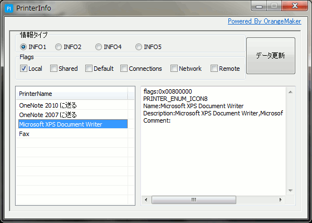Uncheck the Local flag checkbox

[x=23, y=69]
